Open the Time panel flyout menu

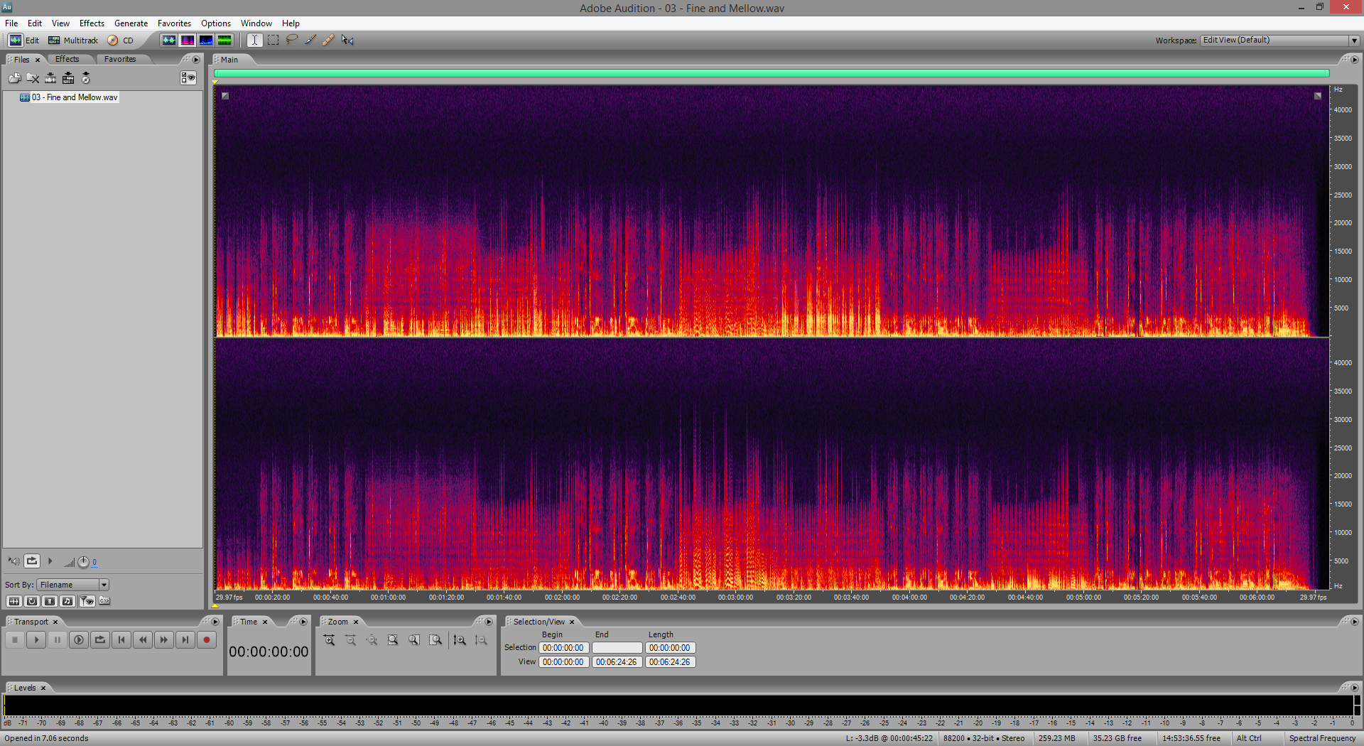pos(303,622)
